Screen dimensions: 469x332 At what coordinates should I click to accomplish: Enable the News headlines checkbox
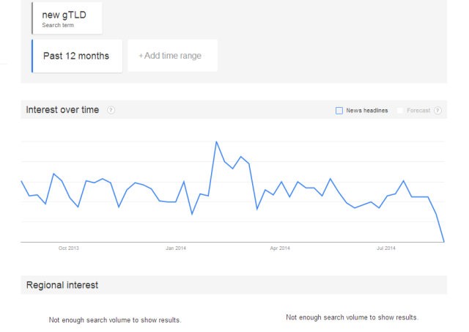pyautogui.click(x=339, y=111)
